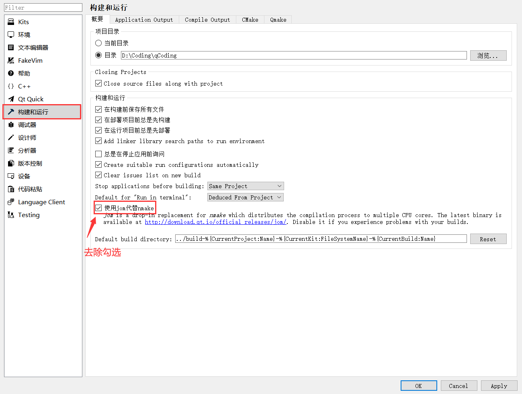Open the 调试器 bug icon
Image resolution: width=522 pixels, height=394 pixels.
(11, 125)
